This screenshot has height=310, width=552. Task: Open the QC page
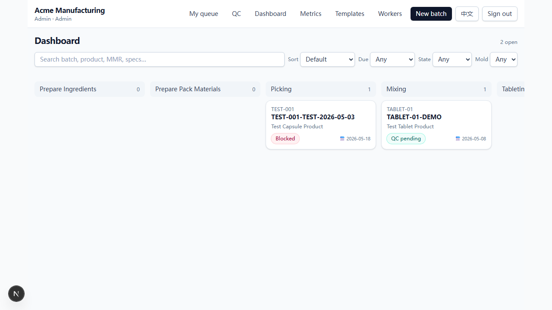click(x=236, y=14)
